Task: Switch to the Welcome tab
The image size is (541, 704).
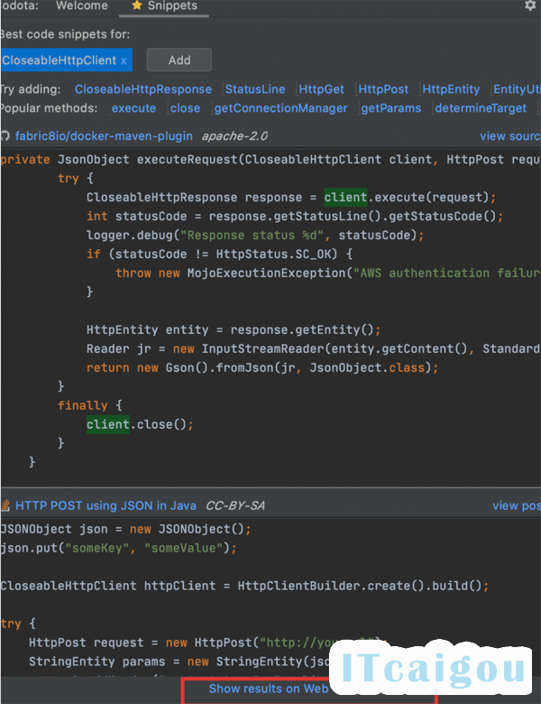Action: tap(82, 5)
